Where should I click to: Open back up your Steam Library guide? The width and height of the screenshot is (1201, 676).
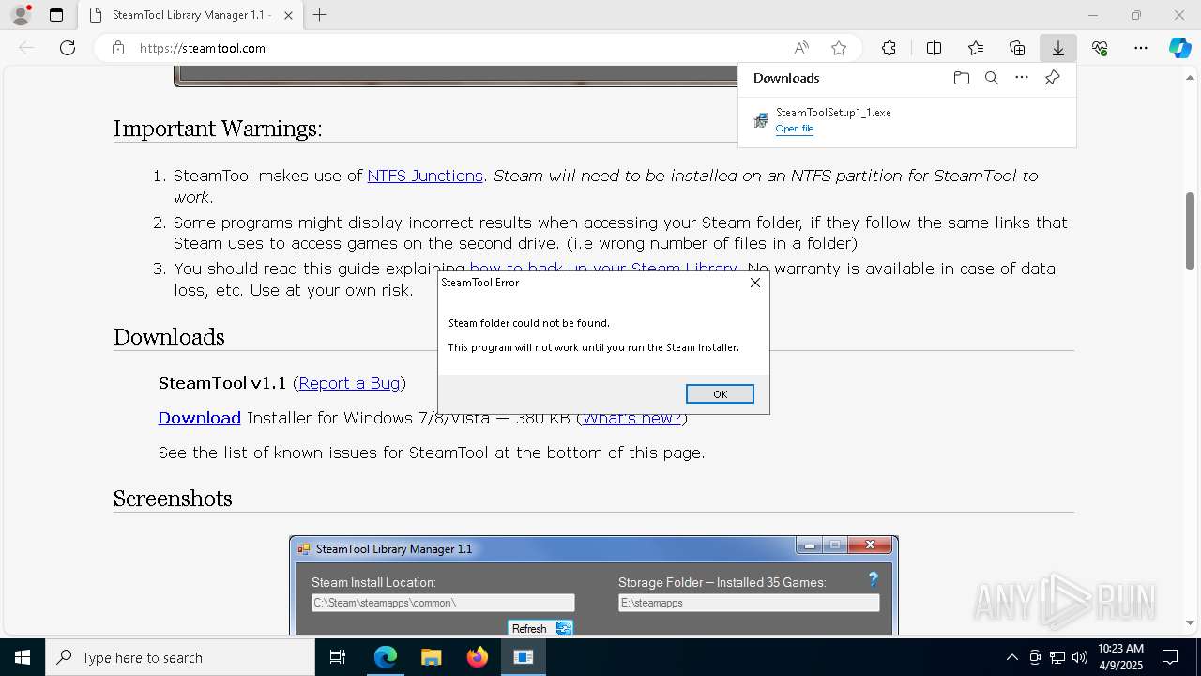(603, 269)
